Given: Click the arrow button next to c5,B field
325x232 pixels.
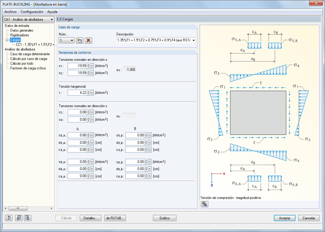Looking at the screenshot, I should [150, 150].
